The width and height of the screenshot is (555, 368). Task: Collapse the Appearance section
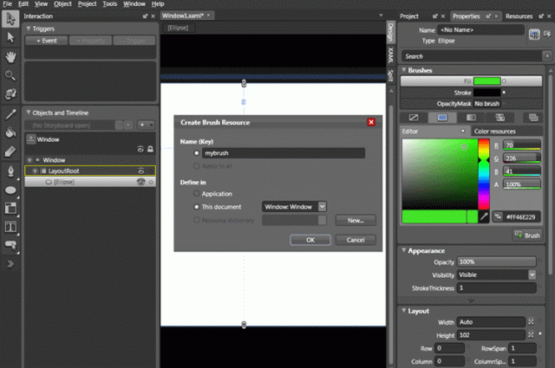pos(403,250)
